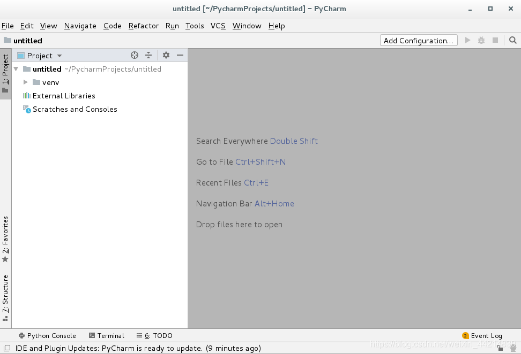Viewport: 521px width, 354px height.
Task: Open the Edit menu
Action: coord(27,26)
